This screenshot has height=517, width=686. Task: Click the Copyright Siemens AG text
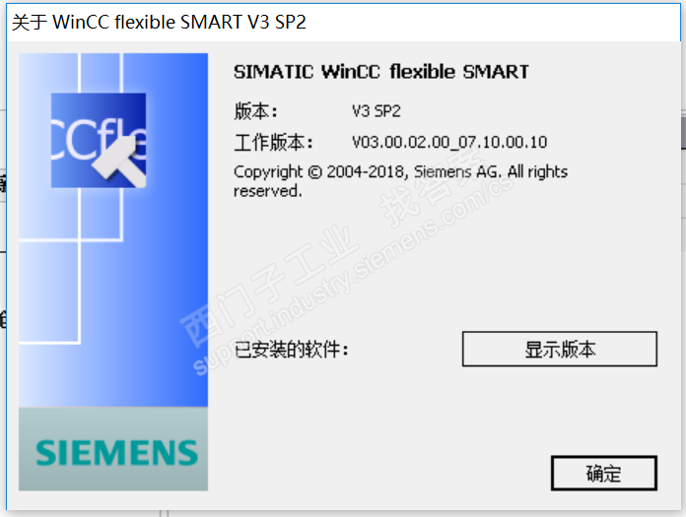click(400, 181)
